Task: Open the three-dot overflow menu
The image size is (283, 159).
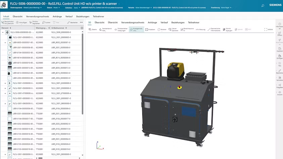Action: point(81,22)
